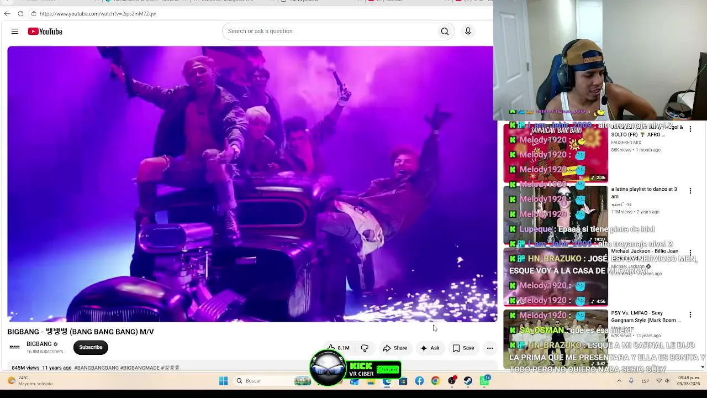
Task: Open the Jamaican Bam Bam video thumbnail
Action: point(556,153)
